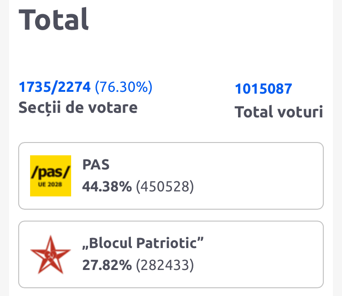342x296 pixels.
Task: Click the PAS vote count 450528
Action: point(165,186)
